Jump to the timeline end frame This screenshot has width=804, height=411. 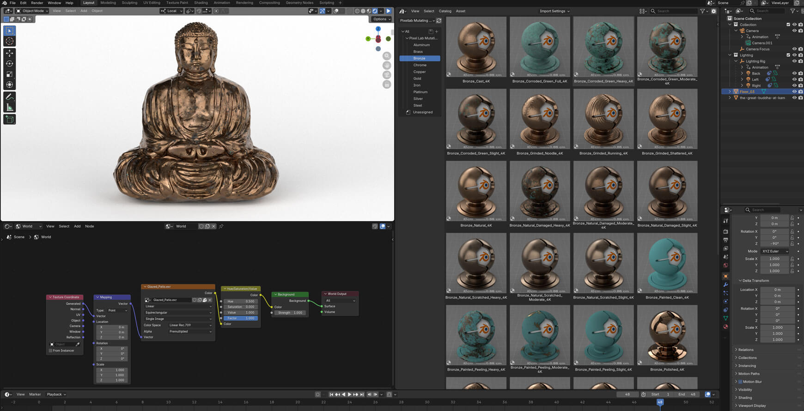(x=362, y=394)
